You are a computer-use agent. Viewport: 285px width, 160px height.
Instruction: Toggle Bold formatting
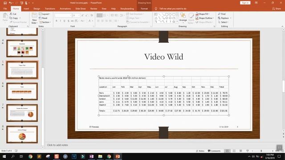(57, 21)
